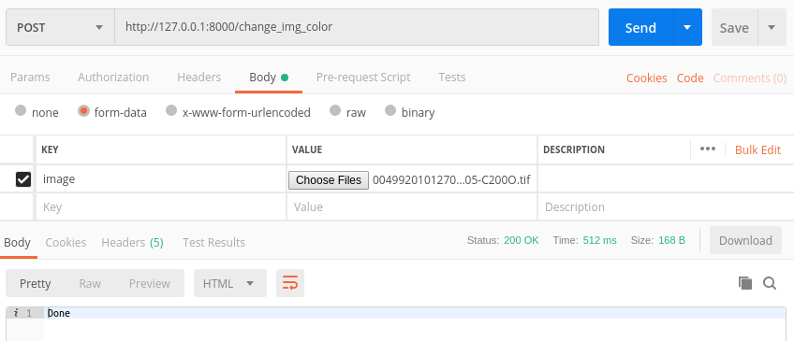Screen dimensions: 794x341
Task: Expand the Send button arrow options
Action: pos(687,27)
